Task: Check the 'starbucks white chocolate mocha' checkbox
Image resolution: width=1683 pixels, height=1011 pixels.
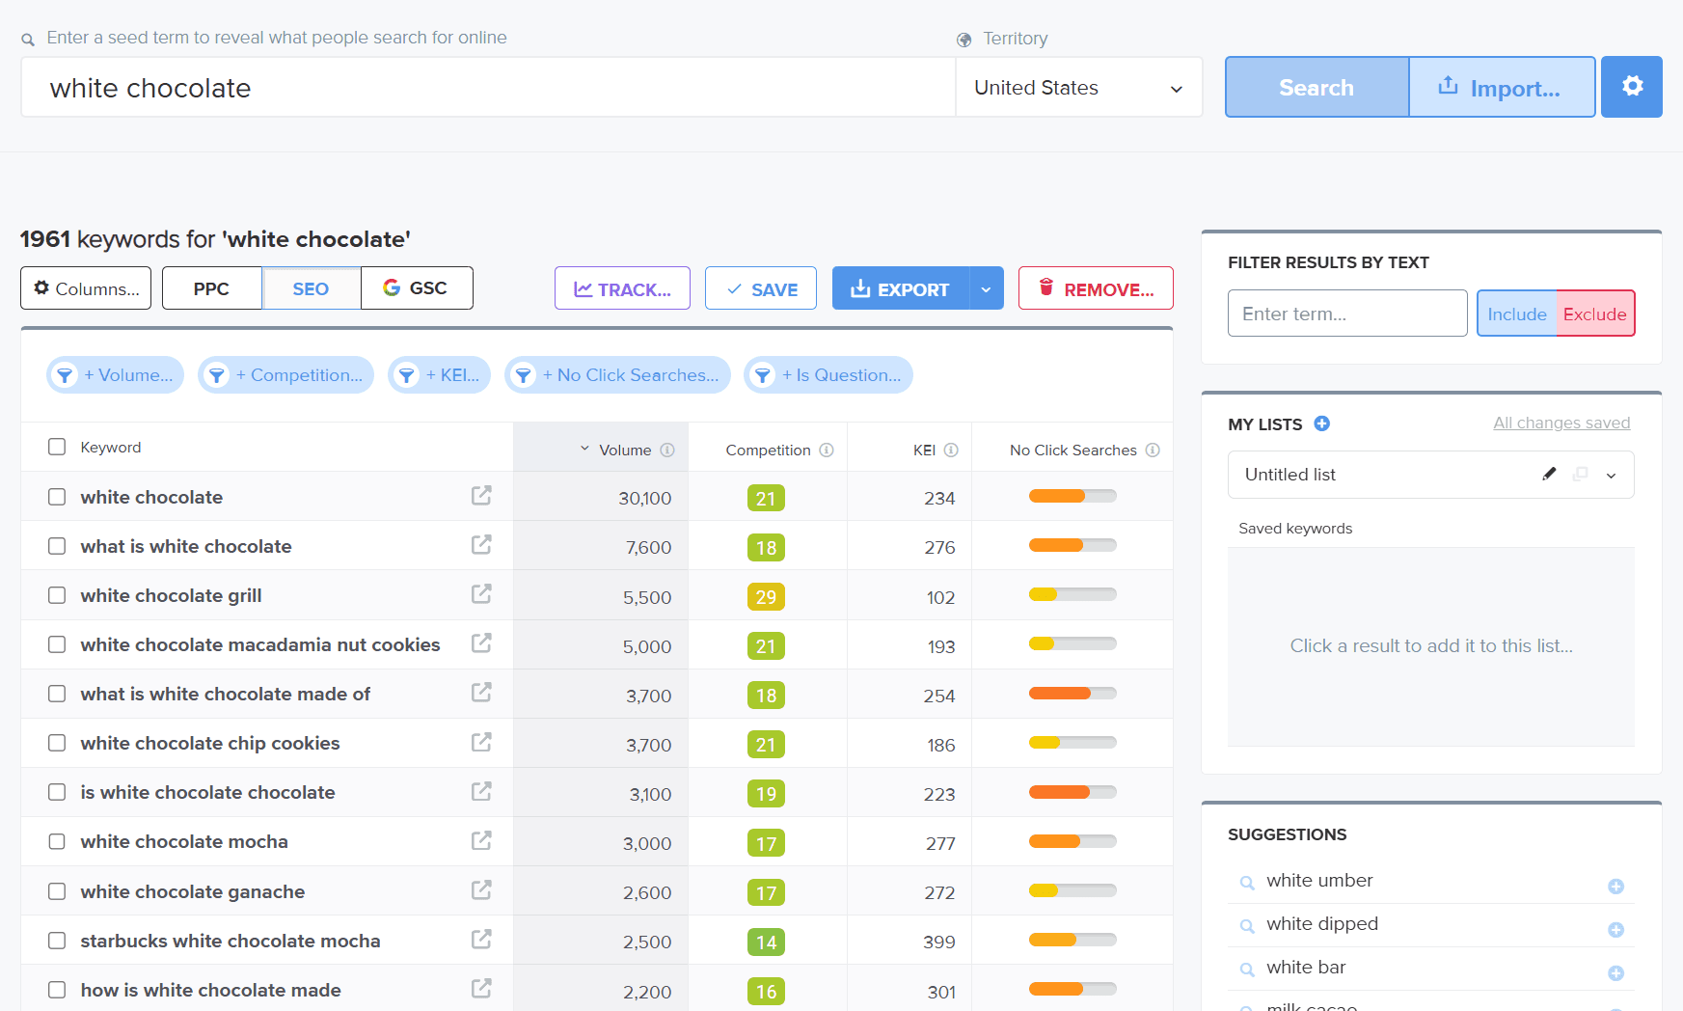Action: pos(57,941)
